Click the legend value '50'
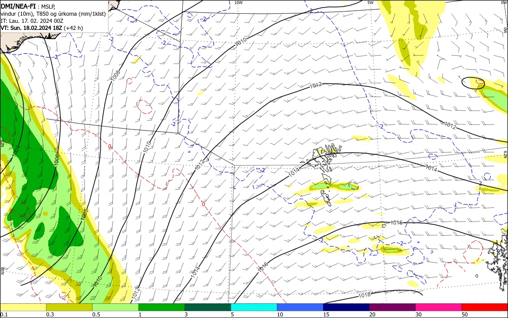Screen dimensions: 508x318 (x=465, y=314)
